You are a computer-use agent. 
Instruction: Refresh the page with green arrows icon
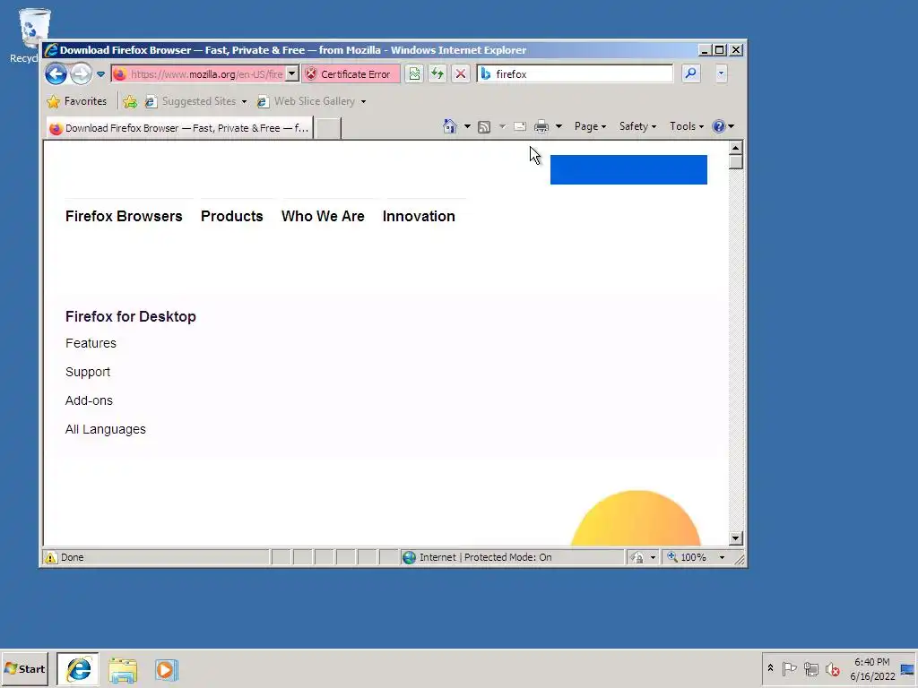coord(437,74)
